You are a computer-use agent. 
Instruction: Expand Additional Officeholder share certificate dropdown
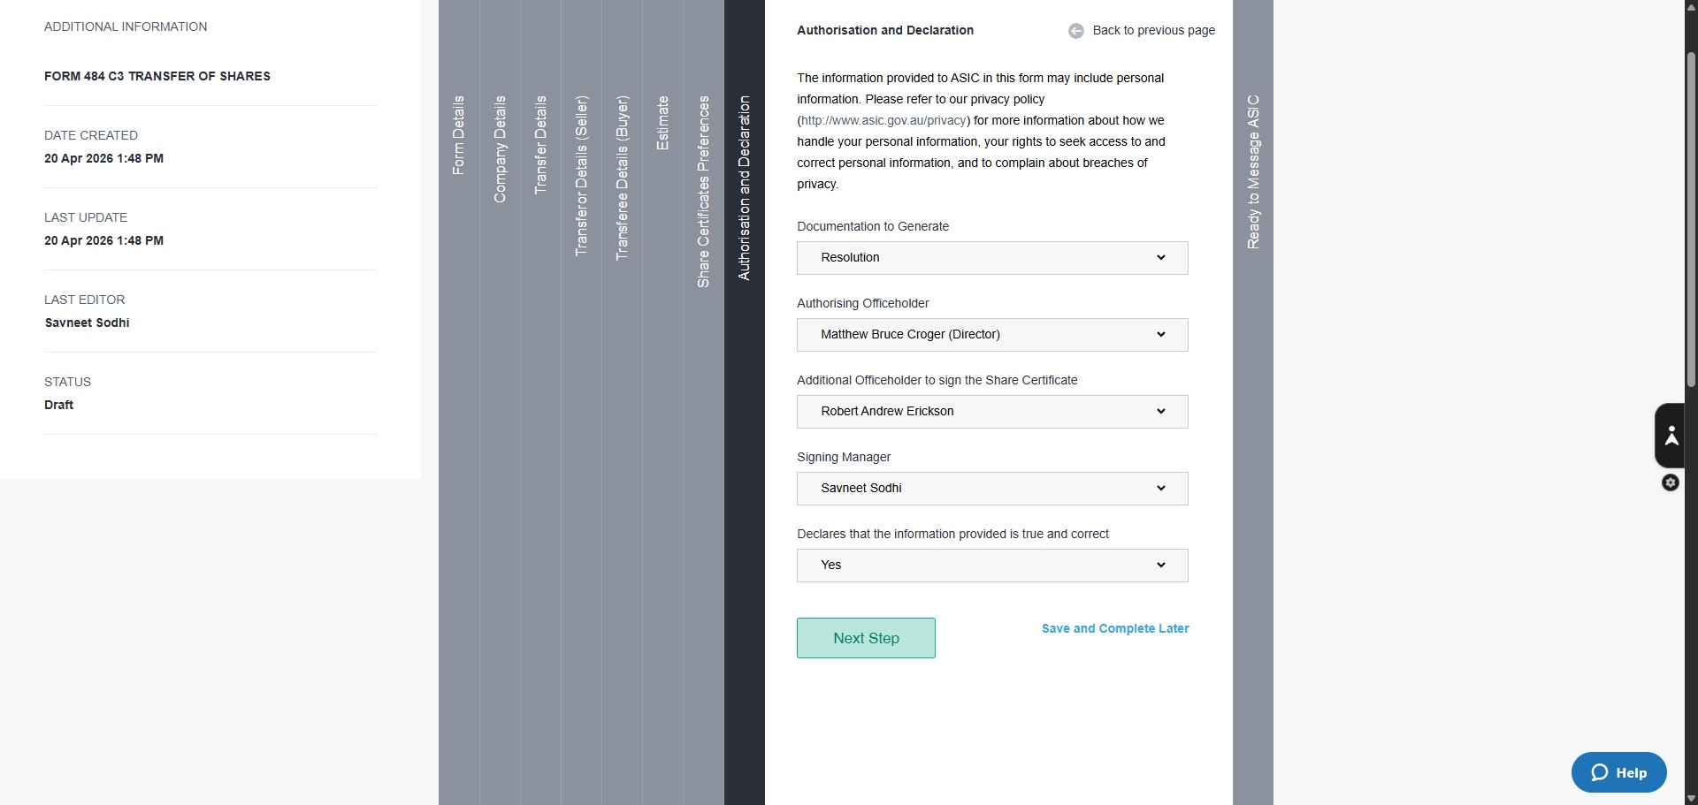tap(992, 412)
